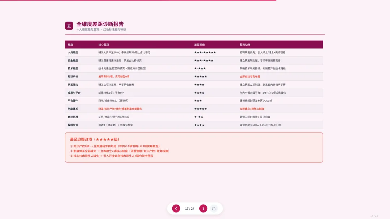Click red action '立即启动专利布局' in the table
Viewport: 390px width, 219px height.
(x=250, y=77)
